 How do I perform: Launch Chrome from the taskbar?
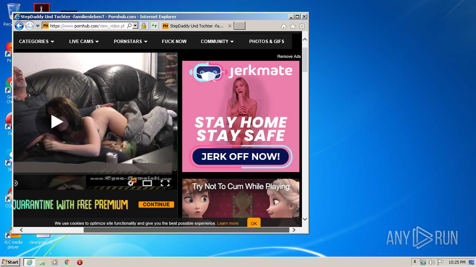(x=67, y=262)
